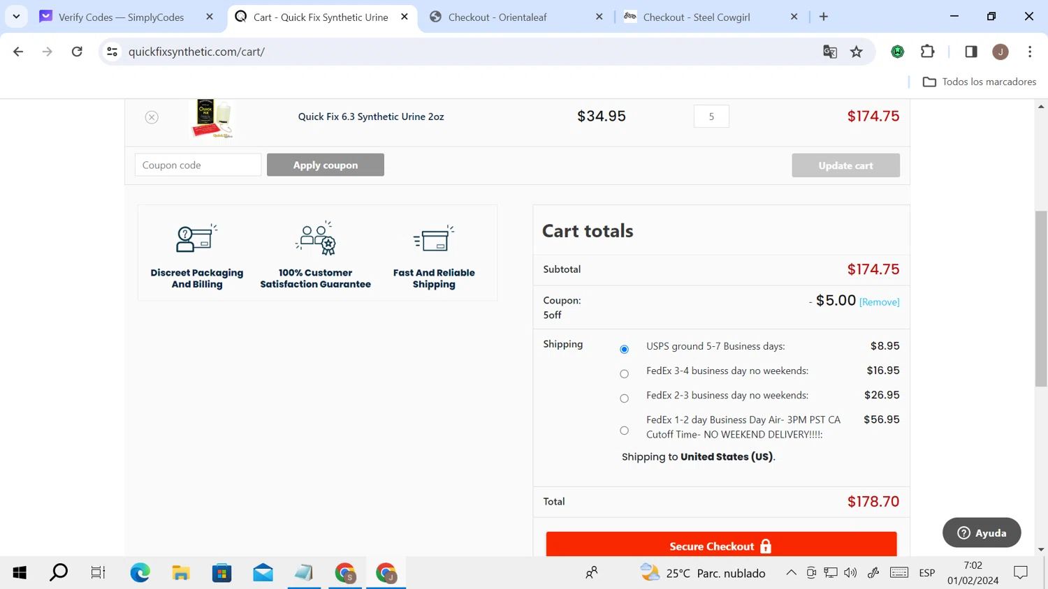Open the notification center icon

coord(1021,573)
